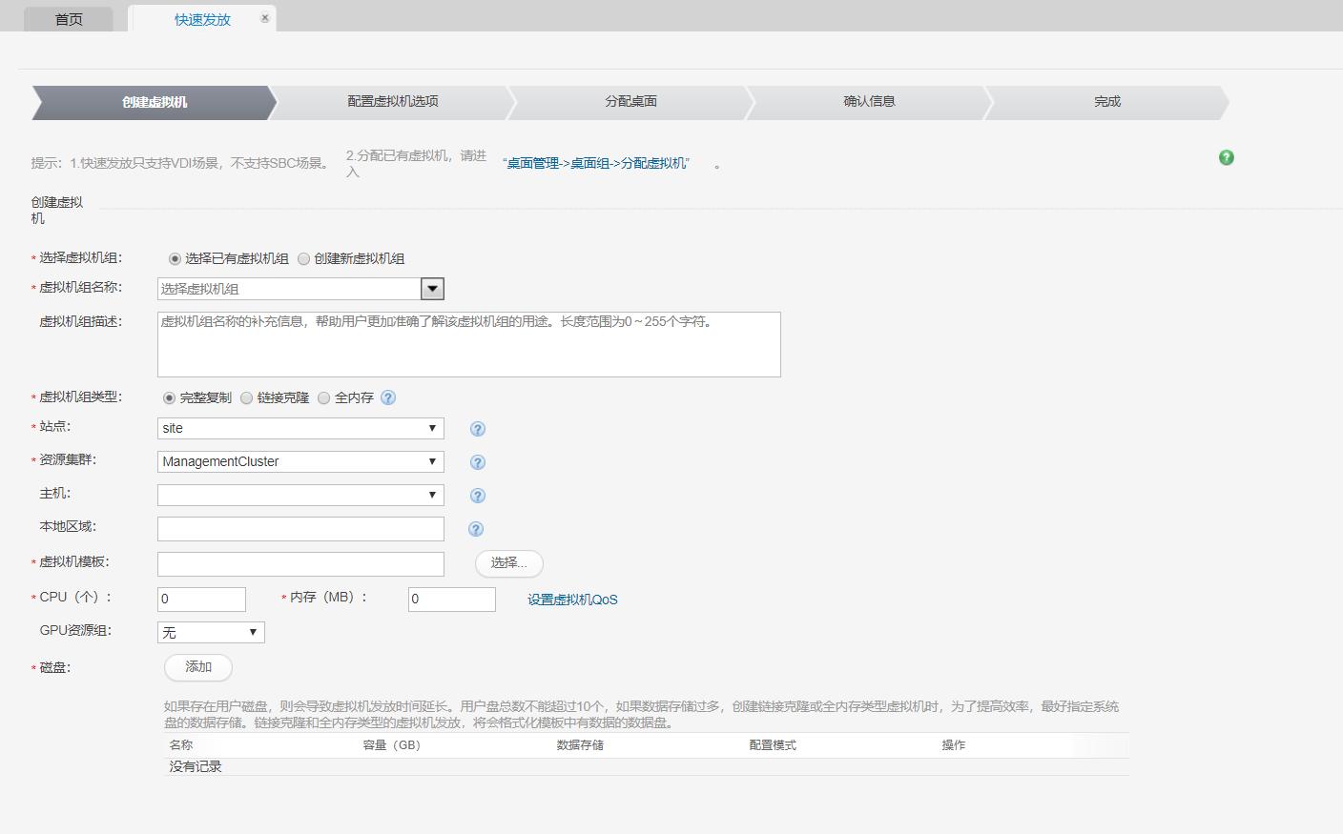Click the help icon beside 资源集群
The width and height of the screenshot is (1343, 834).
[x=478, y=461]
